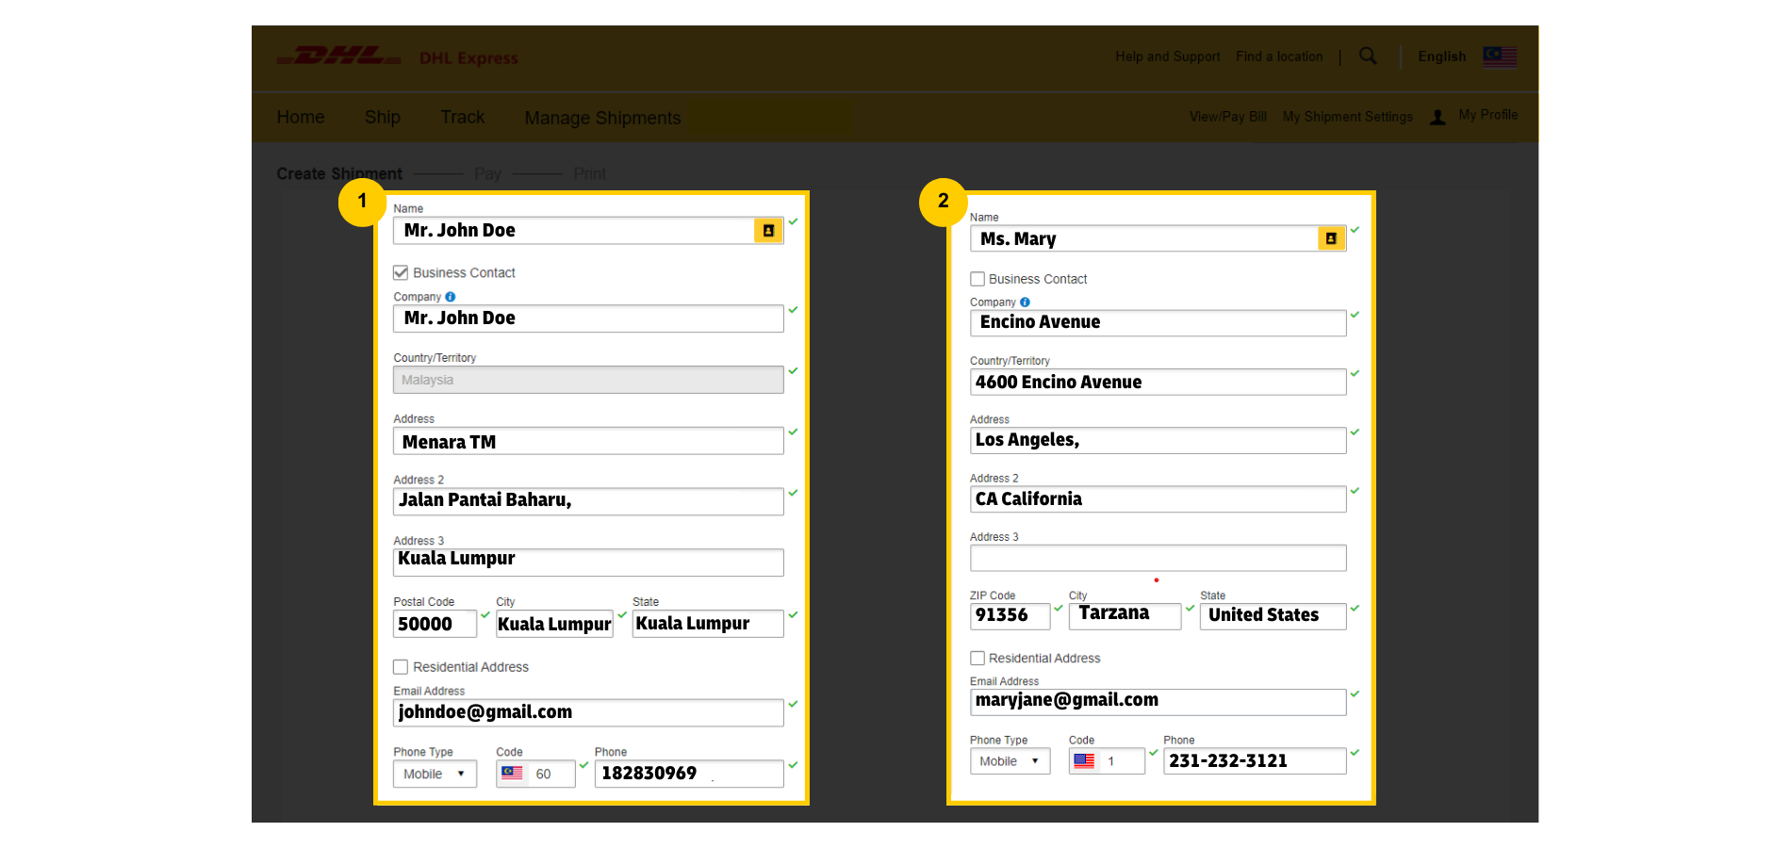
Task: Click Find a location link
Action: pyautogui.click(x=1279, y=57)
